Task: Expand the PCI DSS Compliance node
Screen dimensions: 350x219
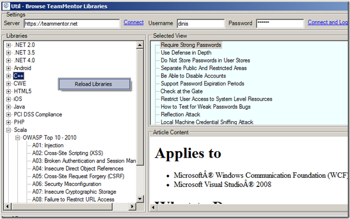Action: [9, 115]
